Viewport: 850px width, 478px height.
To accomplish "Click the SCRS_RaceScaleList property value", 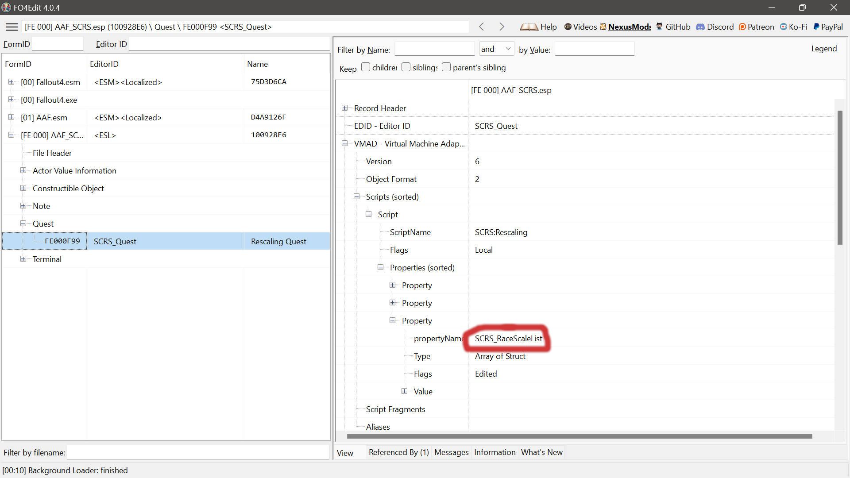I will tap(508, 339).
